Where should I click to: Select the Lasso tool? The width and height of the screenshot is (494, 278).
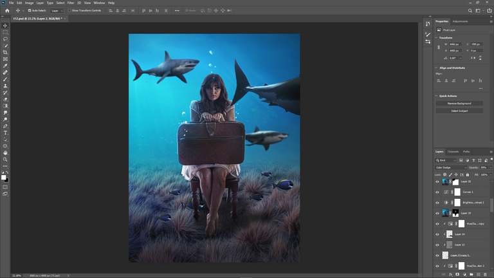tap(5, 39)
